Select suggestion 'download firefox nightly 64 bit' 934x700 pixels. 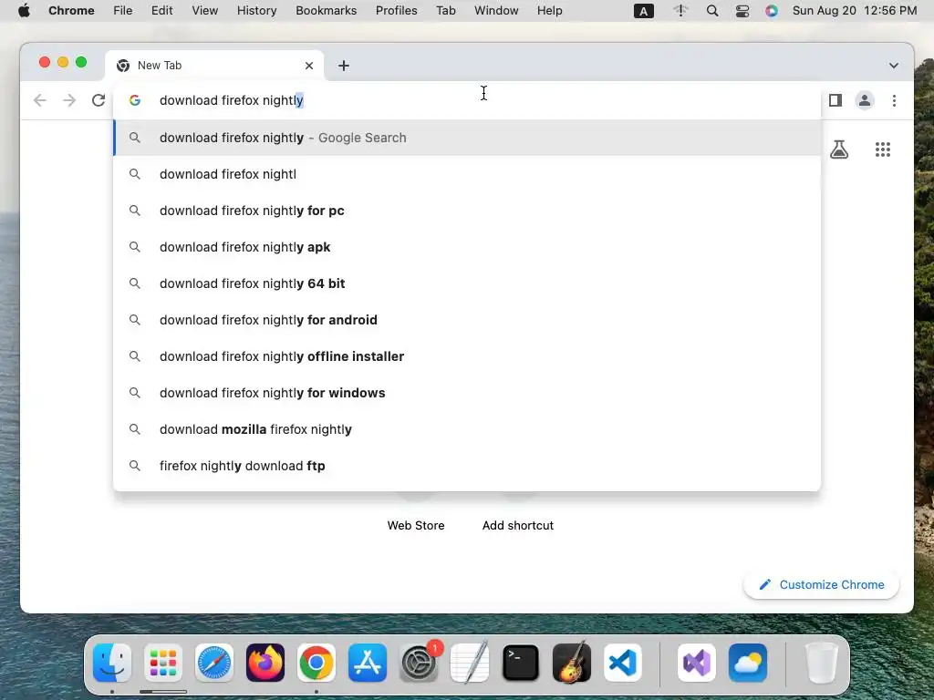[467, 283]
